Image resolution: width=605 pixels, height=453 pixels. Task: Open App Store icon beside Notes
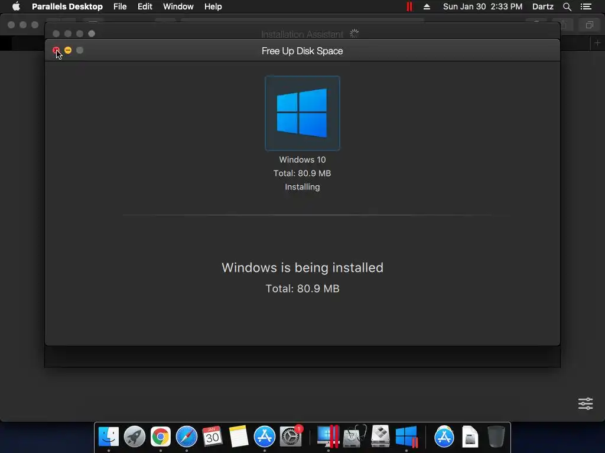[x=264, y=436]
